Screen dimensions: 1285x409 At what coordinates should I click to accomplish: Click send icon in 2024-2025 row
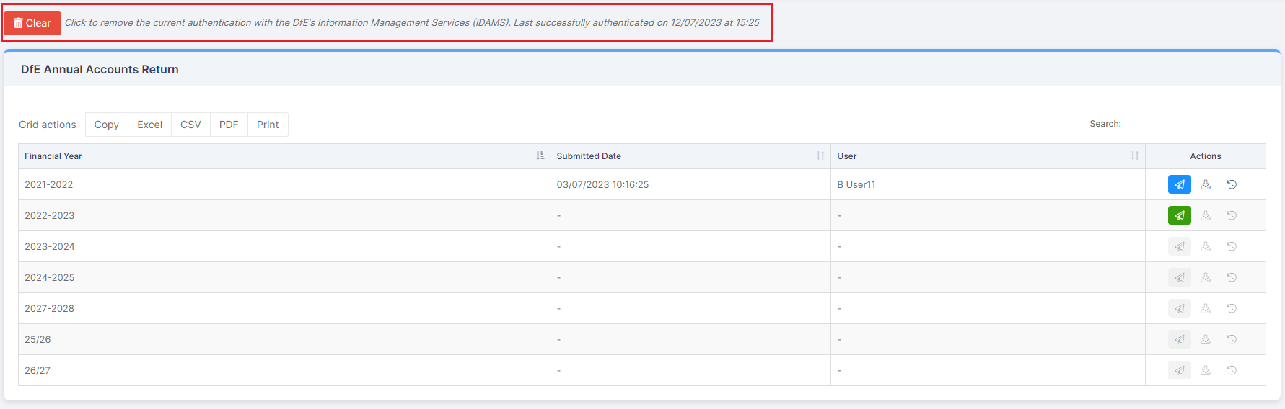(x=1180, y=277)
